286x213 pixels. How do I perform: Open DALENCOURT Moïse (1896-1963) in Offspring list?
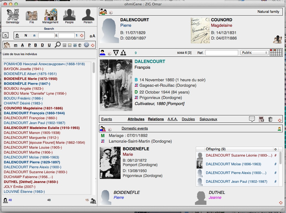tap(234, 164)
